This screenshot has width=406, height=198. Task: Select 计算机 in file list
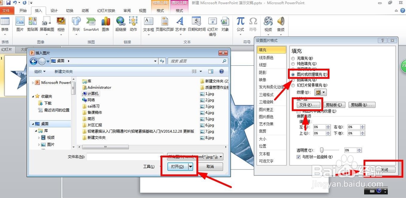(x=91, y=93)
